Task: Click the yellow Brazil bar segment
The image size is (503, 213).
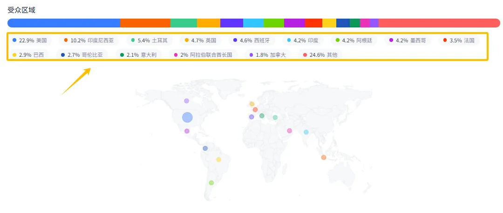Action: [x=329, y=23]
